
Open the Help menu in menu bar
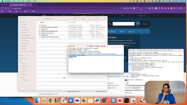pyautogui.click(x=34, y=1)
